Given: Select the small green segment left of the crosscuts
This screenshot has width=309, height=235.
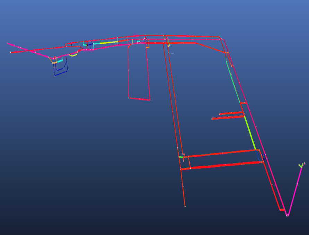Looking at the screenshot, I should click(181, 157).
